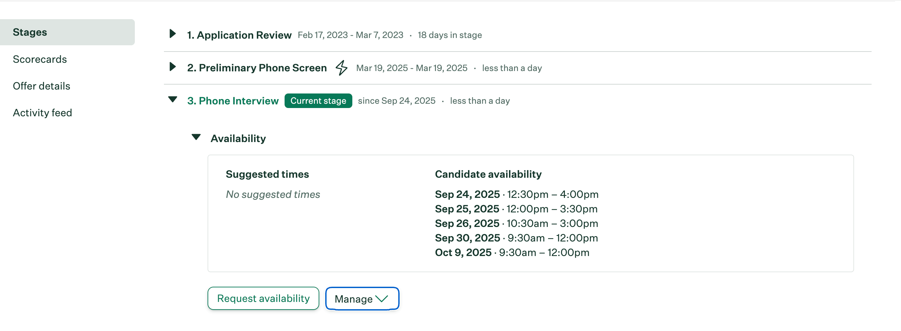Viewport: 901px width, 331px height.
Task: Go to the Activity feed
Action: point(42,113)
